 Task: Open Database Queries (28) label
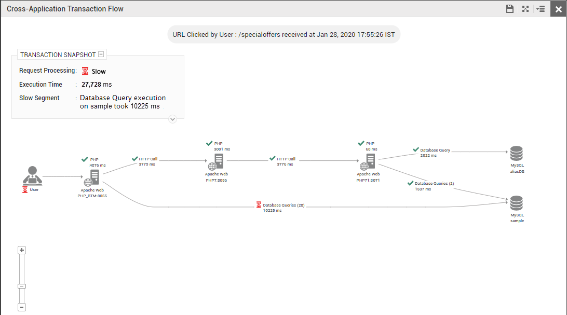click(283, 205)
